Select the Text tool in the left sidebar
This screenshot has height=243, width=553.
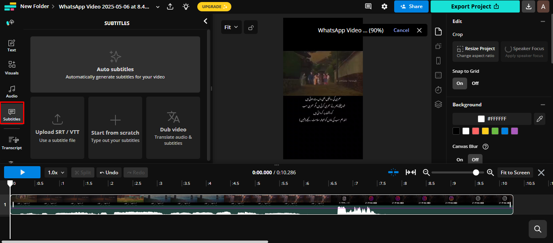(11, 44)
